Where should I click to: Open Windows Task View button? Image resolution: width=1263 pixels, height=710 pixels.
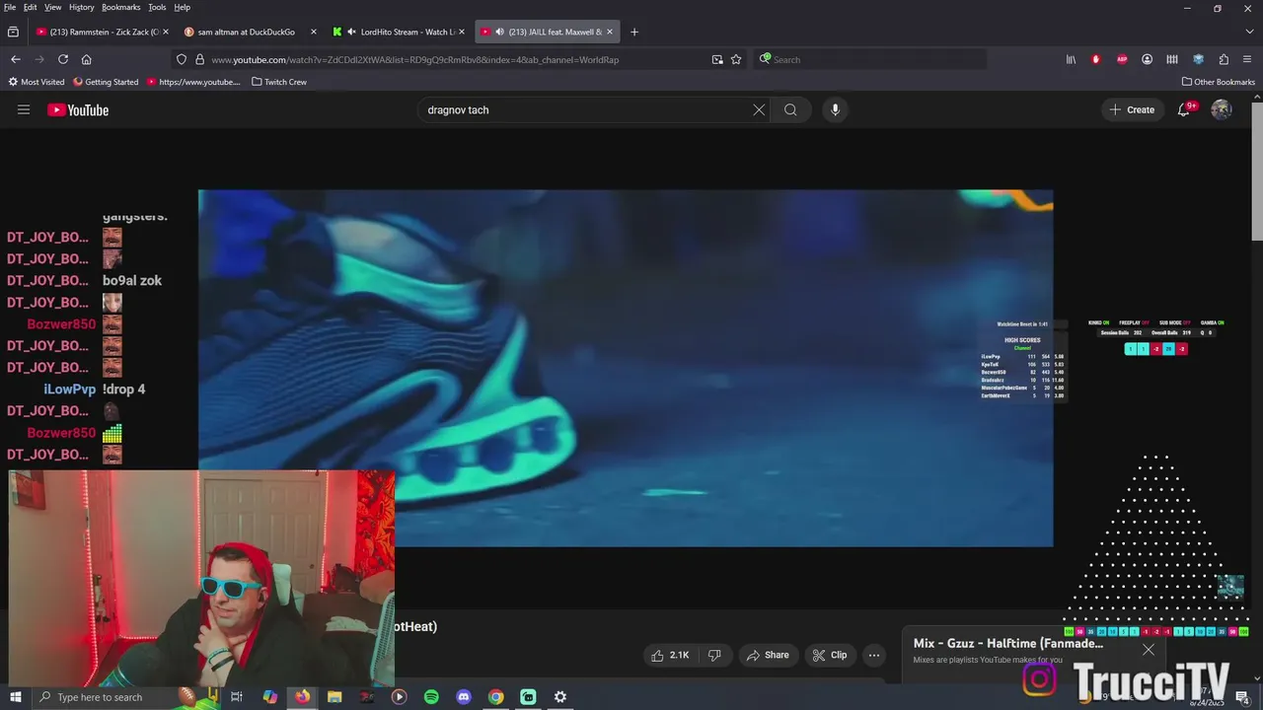coord(237,697)
